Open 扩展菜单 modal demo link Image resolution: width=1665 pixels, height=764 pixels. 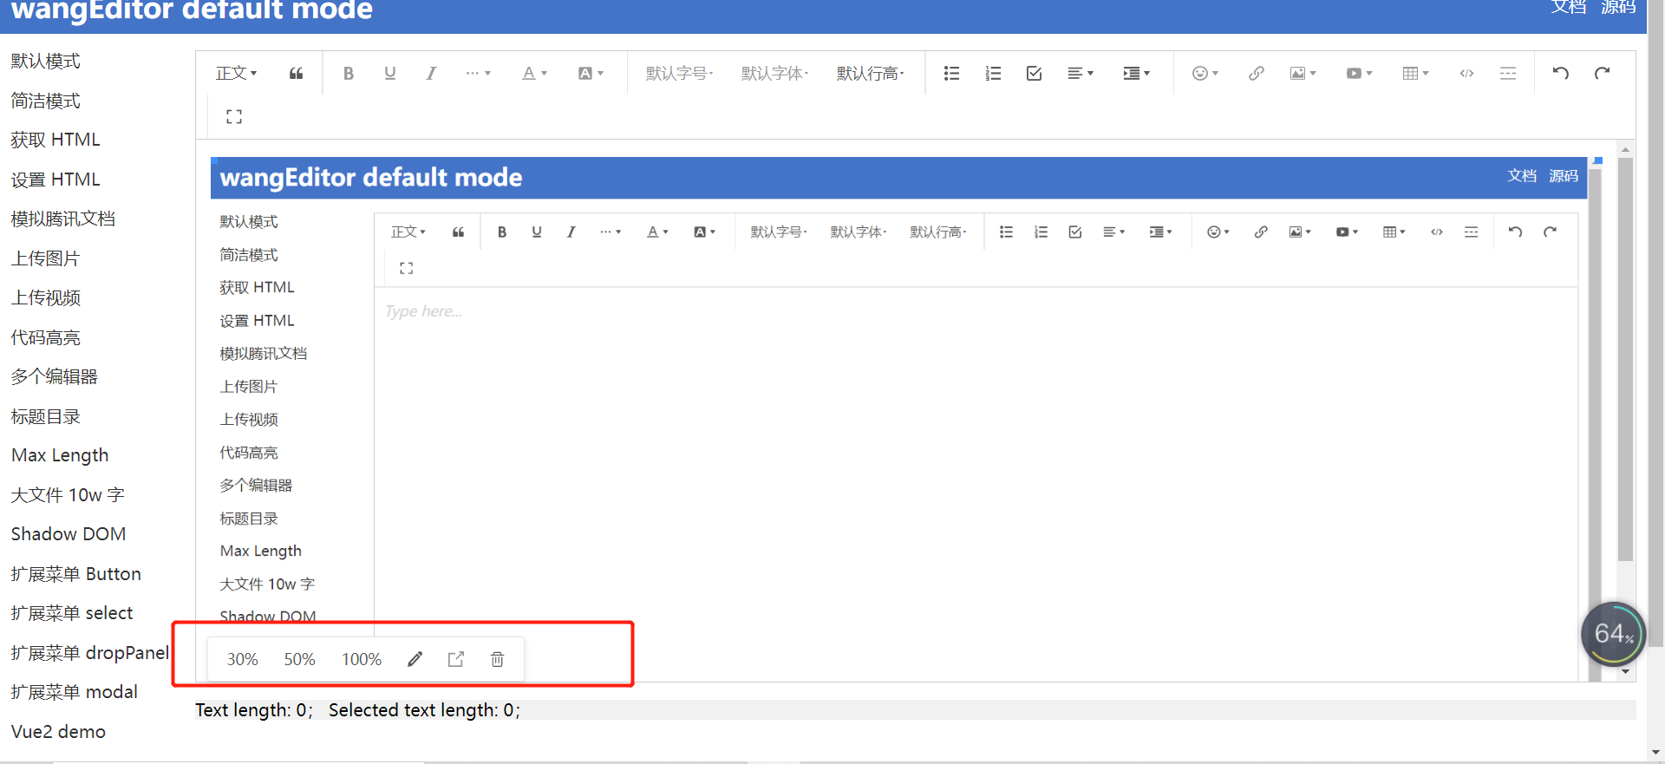[75, 692]
